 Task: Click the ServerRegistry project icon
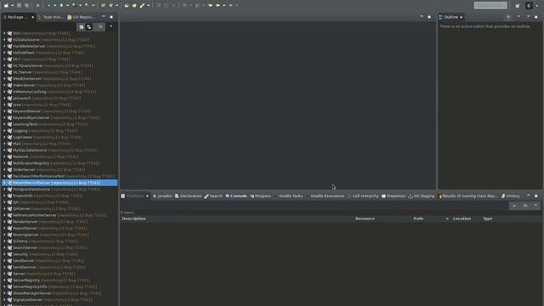(9, 280)
